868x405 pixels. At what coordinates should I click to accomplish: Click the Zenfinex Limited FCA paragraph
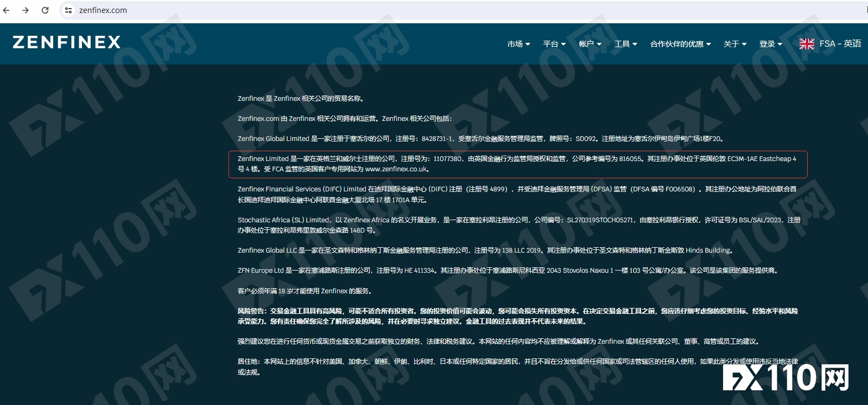517,164
